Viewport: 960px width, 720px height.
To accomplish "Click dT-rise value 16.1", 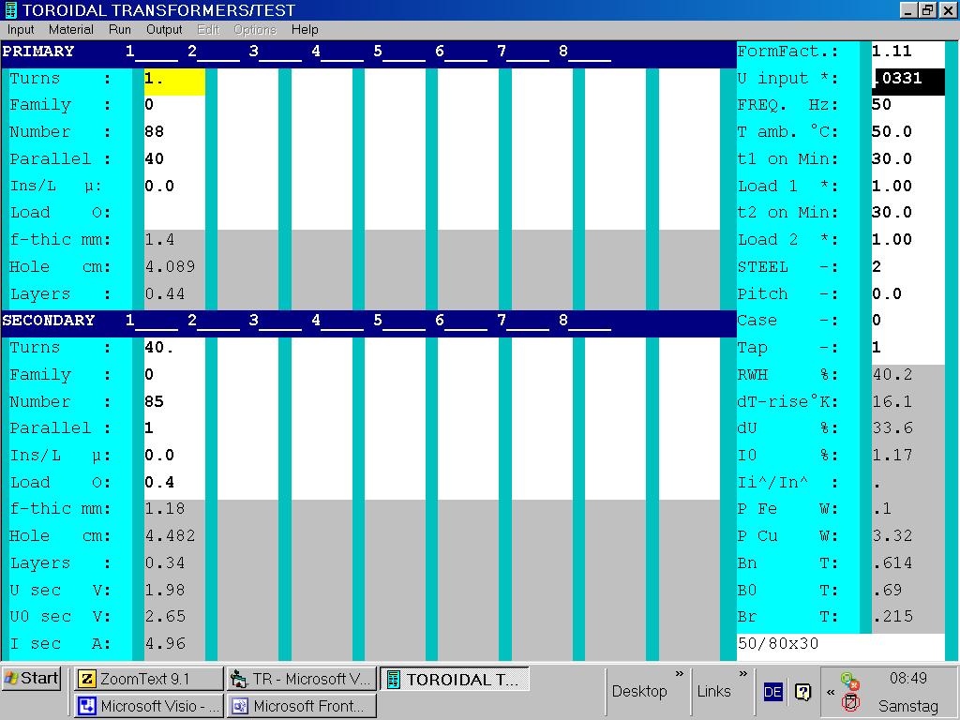I will coord(892,401).
